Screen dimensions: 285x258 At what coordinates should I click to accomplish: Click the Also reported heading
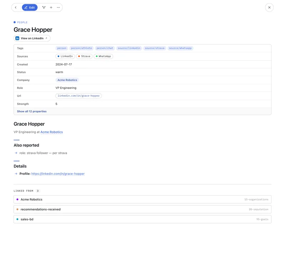click(x=26, y=145)
